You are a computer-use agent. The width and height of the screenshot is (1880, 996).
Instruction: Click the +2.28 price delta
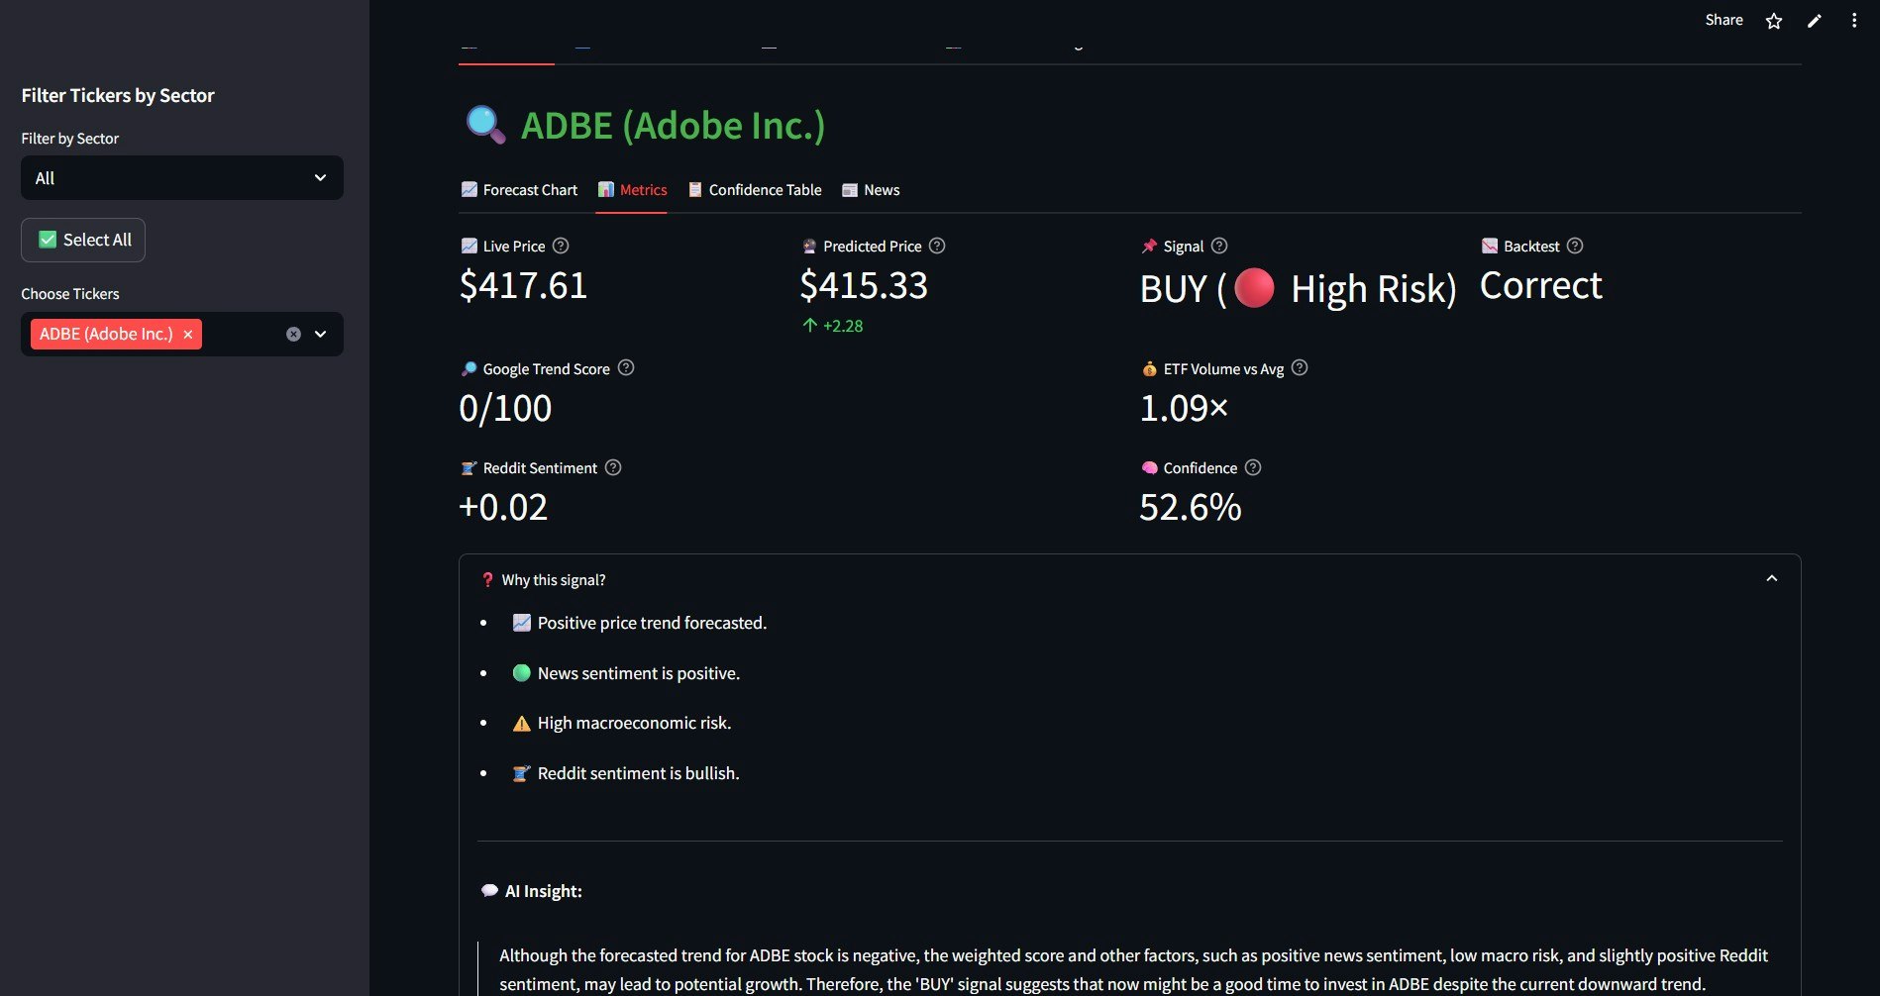[833, 326]
